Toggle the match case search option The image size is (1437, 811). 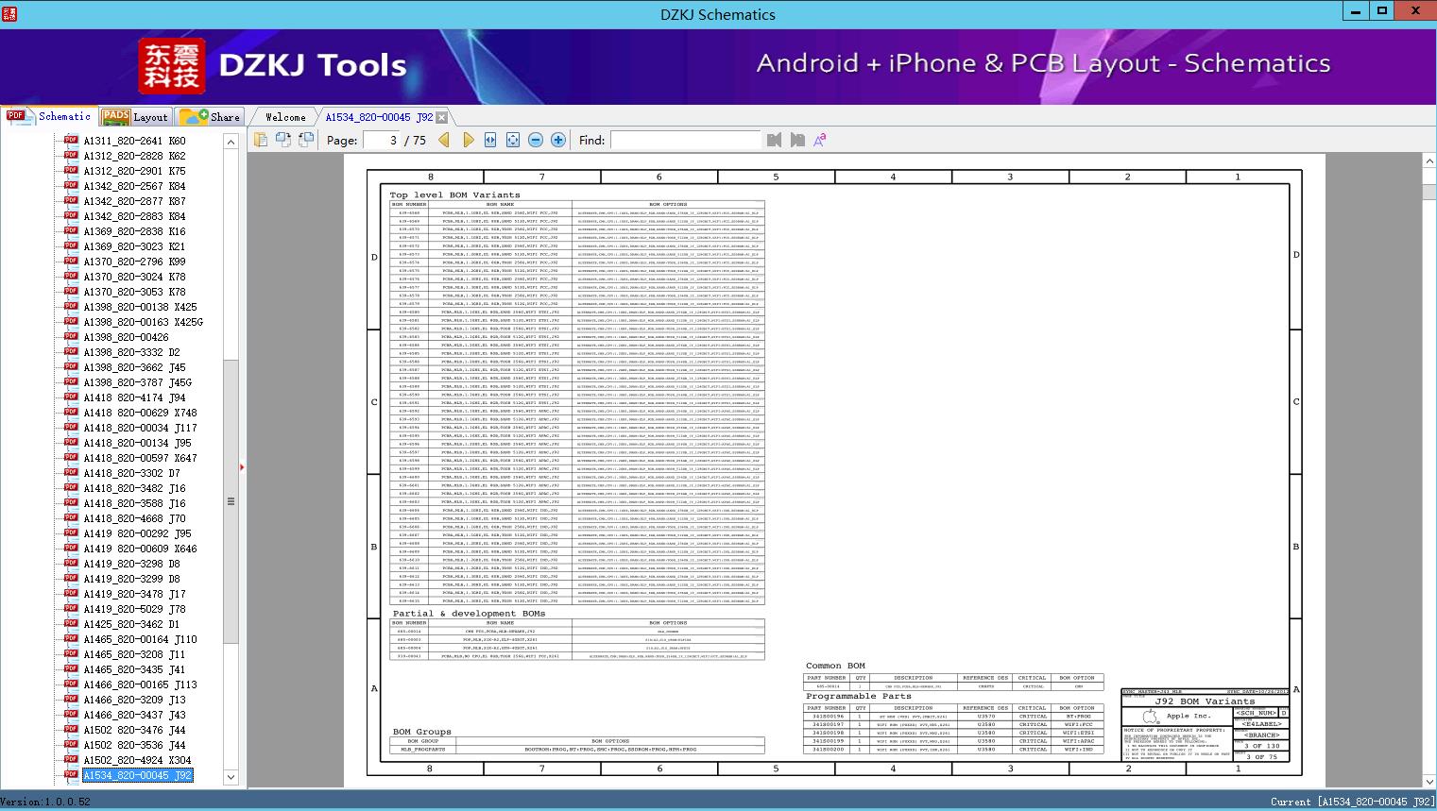[x=820, y=140]
